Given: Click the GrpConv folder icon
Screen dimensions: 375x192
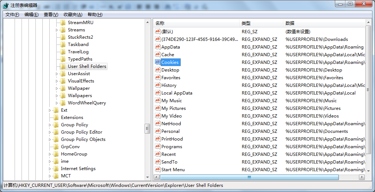Looking at the screenshot, I should click(x=56, y=147).
